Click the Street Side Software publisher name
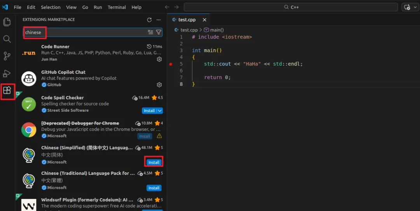420x211 pixels. tap(68, 110)
